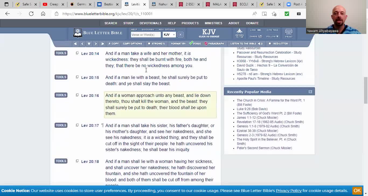Jump to next book double-right arrows

(102, 44)
